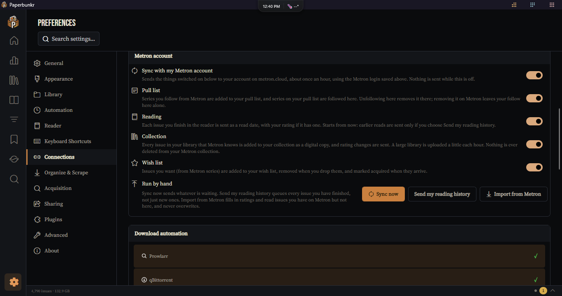Open the Home view from the sidebar
Image resolution: width=562 pixels, height=296 pixels.
(x=14, y=40)
